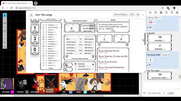Click in the chat message input box
This screenshot has height=101, width=181.
pos(161,85)
